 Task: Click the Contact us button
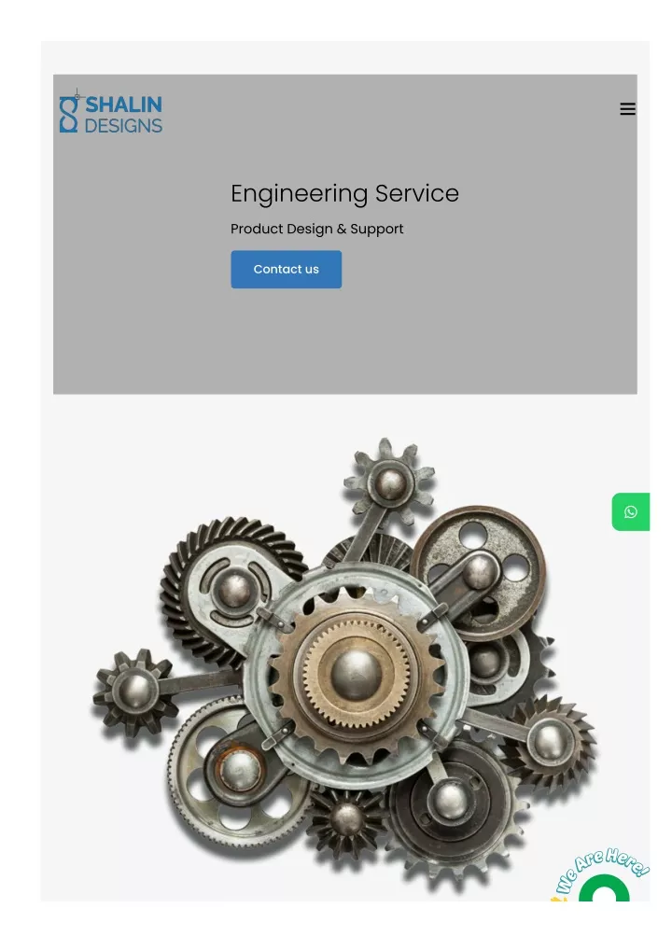click(286, 269)
